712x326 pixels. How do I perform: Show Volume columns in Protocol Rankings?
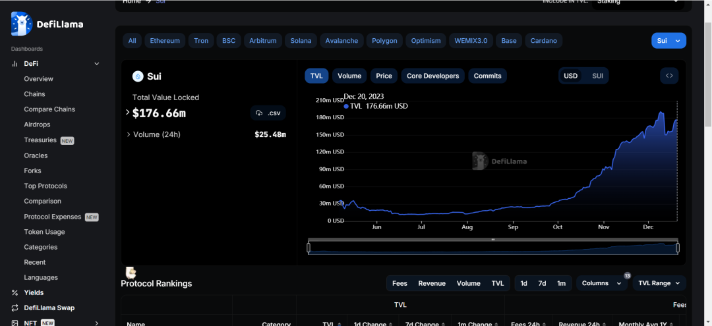tap(469, 283)
